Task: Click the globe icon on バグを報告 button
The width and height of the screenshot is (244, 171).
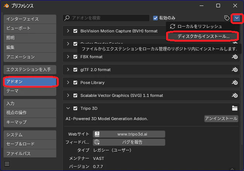Action: pos(97,142)
